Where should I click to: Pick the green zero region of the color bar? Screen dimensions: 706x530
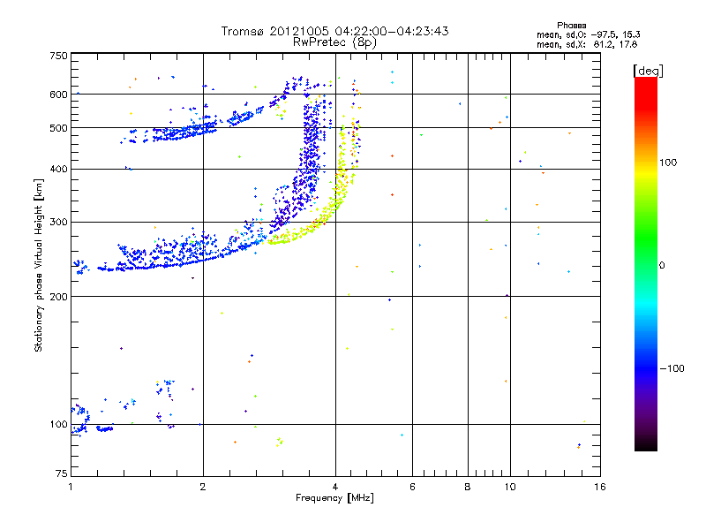click(646, 265)
